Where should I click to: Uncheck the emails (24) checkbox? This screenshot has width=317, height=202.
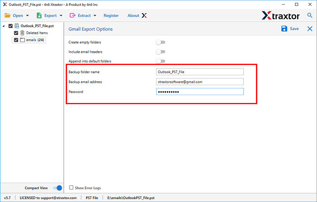click(x=16, y=40)
